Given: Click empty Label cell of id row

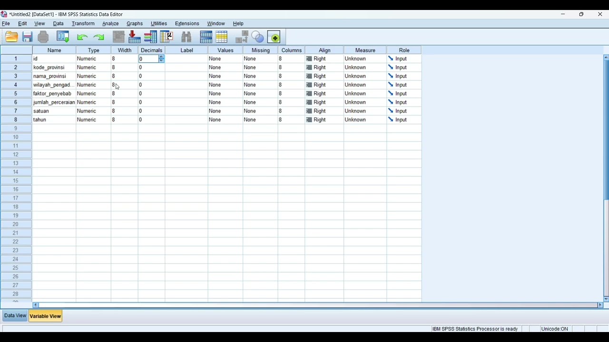Looking at the screenshot, I should click(x=187, y=59).
